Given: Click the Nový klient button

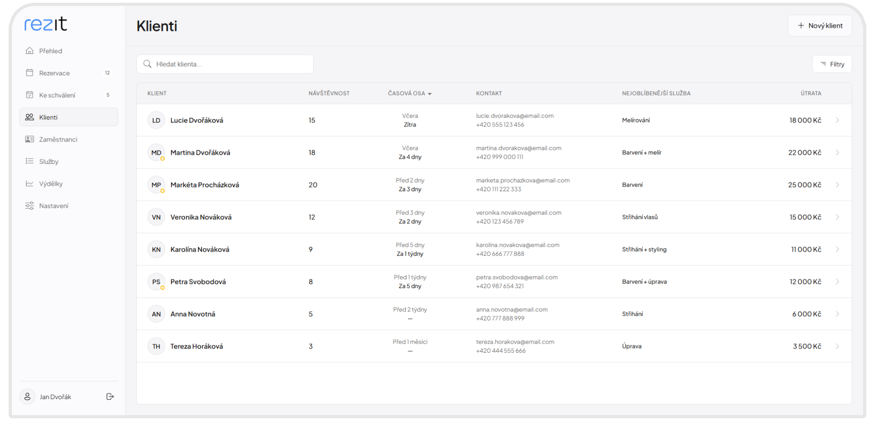Looking at the screenshot, I should pos(819,25).
